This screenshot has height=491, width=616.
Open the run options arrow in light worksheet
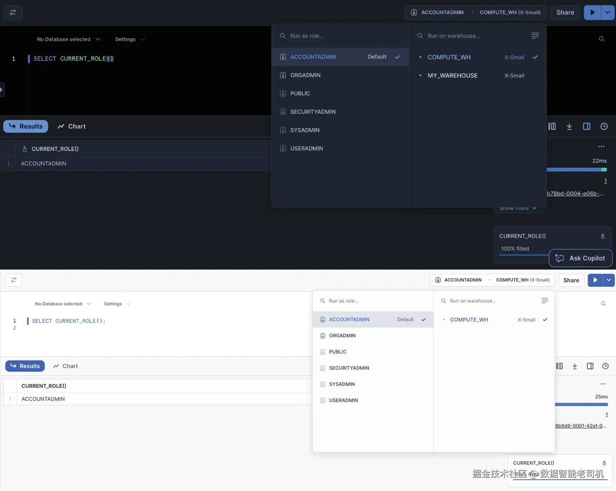tap(609, 280)
